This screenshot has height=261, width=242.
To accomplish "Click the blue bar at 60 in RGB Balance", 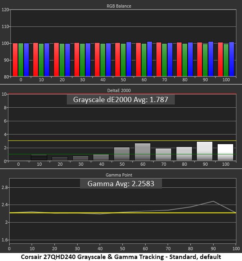I will pos(150,59).
